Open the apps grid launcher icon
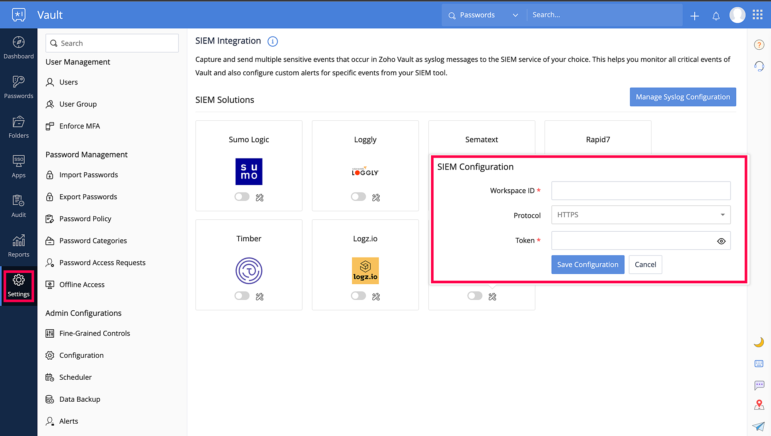Image resolution: width=771 pixels, height=436 pixels. pos(758,15)
